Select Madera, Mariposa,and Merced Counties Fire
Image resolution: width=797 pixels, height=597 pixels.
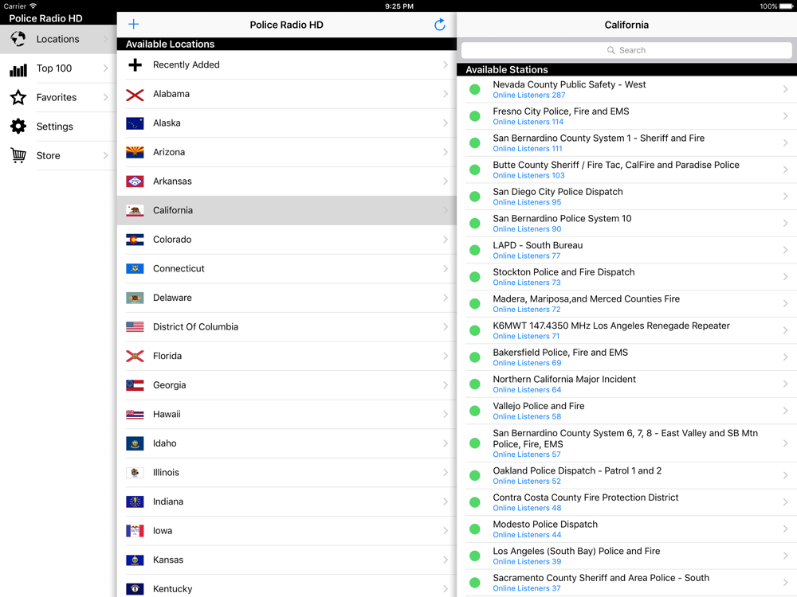[x=626, y=303]
